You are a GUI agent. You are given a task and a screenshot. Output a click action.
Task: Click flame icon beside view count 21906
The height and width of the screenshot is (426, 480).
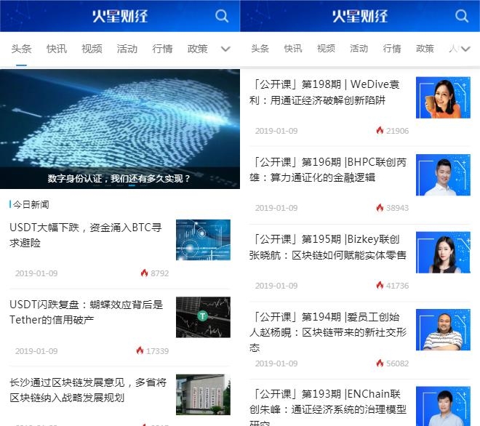coord(380,130)
